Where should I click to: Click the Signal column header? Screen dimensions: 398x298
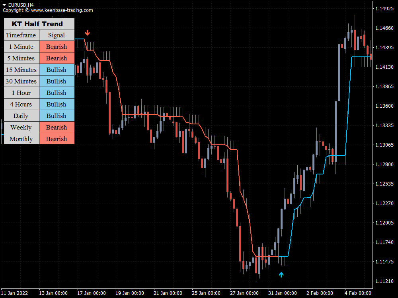coord(57,35)
